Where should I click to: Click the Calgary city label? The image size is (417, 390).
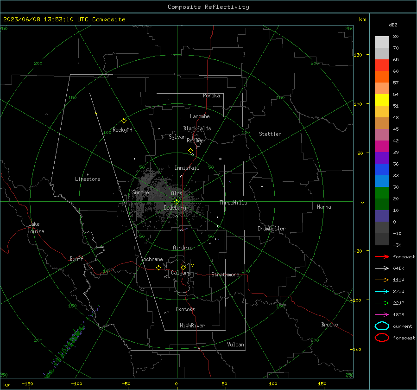(x=181, y=273)
